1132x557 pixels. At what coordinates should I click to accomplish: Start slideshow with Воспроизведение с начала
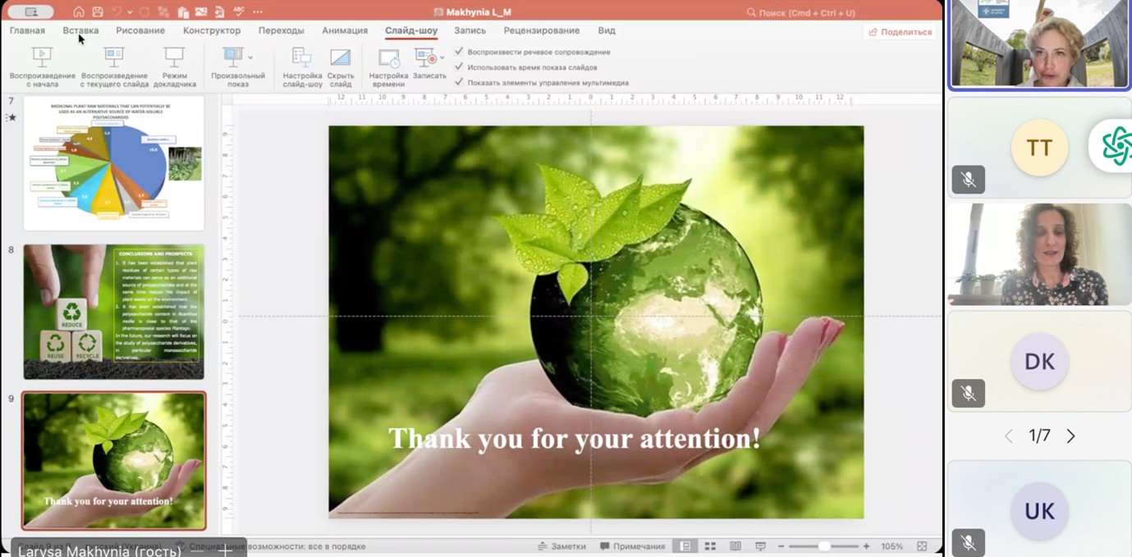[x=42, y=57]
